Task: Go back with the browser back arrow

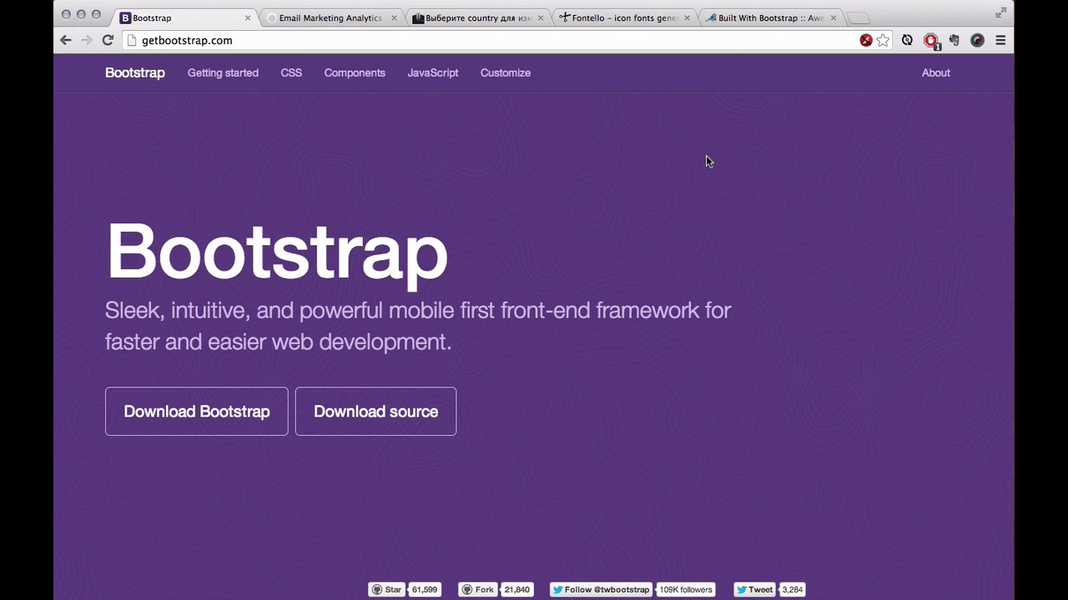Action: pyautogui.click(x=66, y=40)
